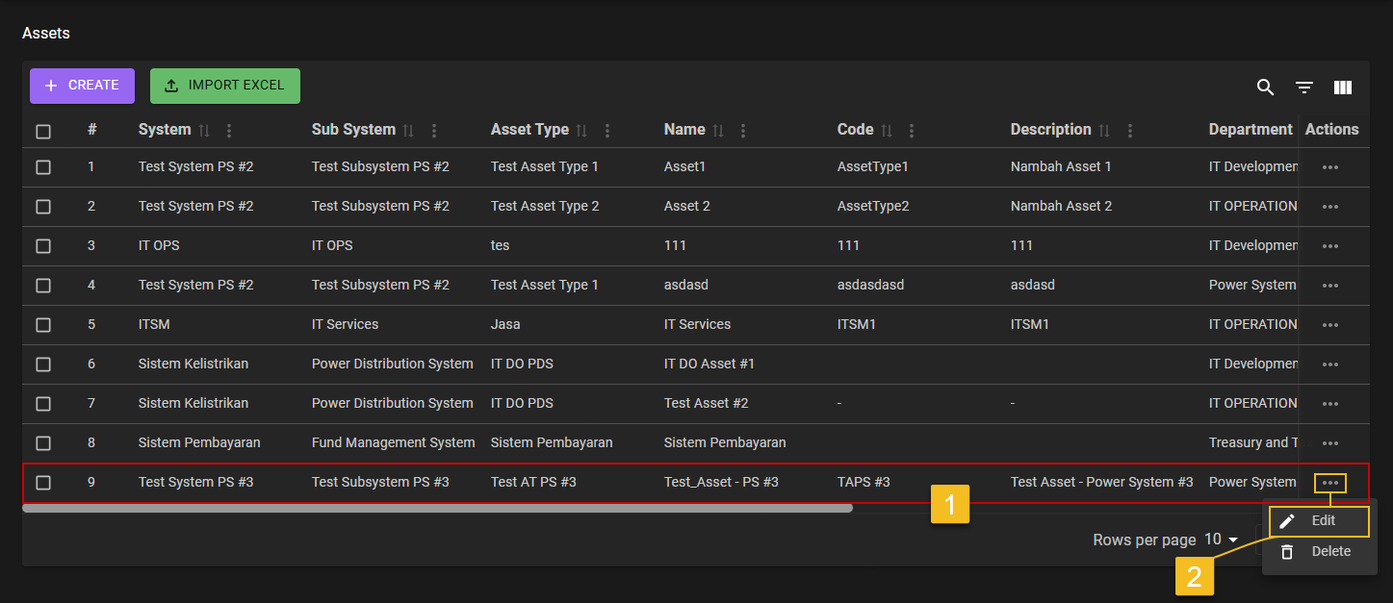Open Sub System column options menu

pyautogui.click(x=434, y=131)
